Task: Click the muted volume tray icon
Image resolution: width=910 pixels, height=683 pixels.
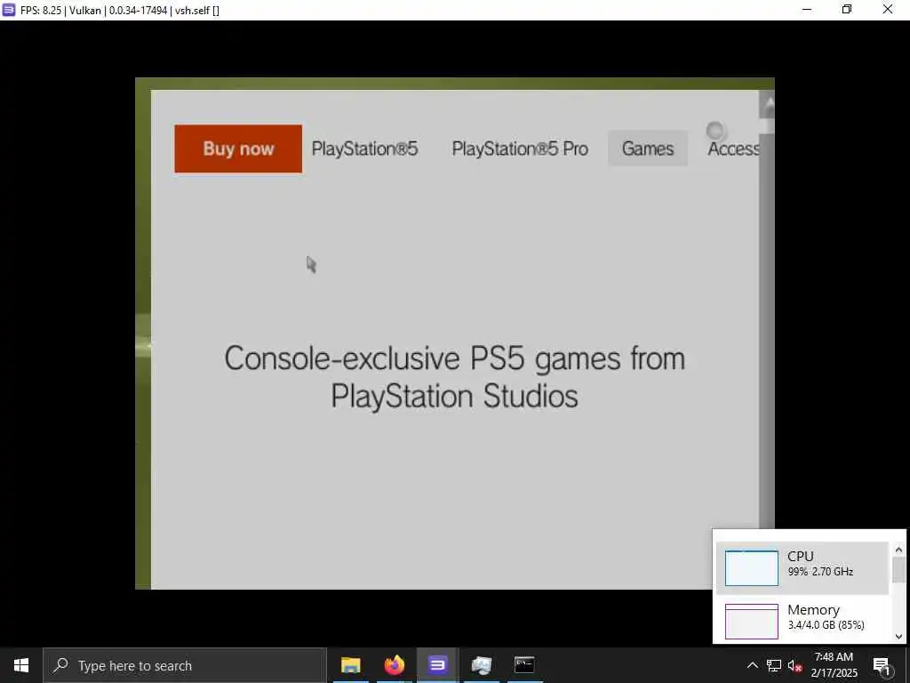Action: (795, 665)
